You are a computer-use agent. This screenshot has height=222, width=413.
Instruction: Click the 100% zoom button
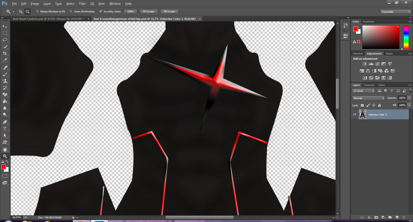click(130, 12)
